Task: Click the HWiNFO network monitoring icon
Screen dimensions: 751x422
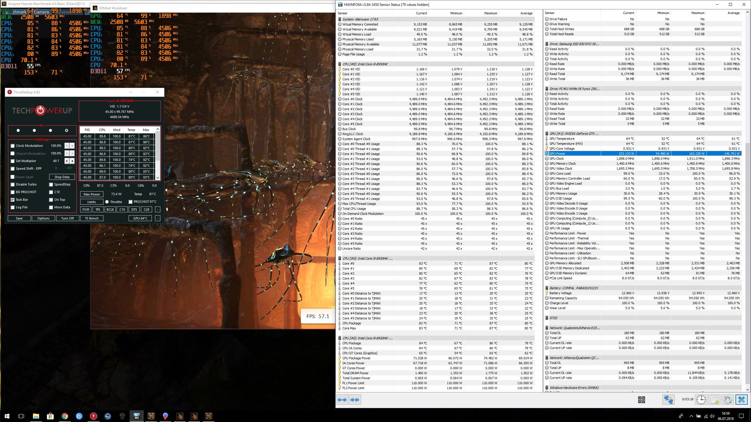Action: [x=668, y=400]
